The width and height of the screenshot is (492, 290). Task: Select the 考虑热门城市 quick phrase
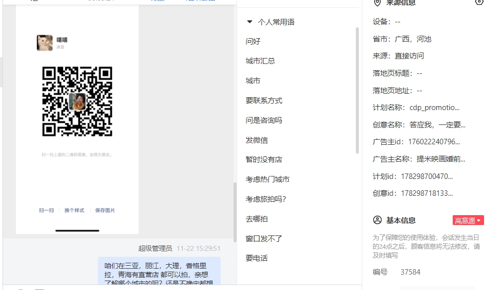pos(268,179)
